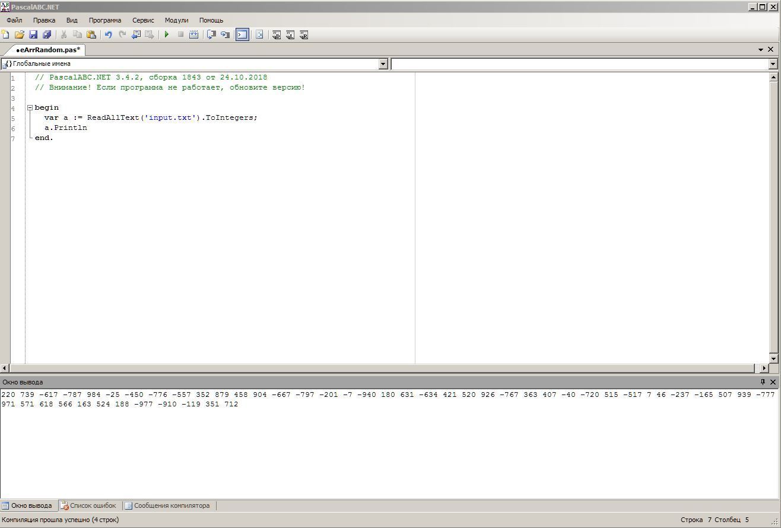Screen dimensions: 781x528
Task: Pin the output window panel
Action: click(x=763, y=382)
